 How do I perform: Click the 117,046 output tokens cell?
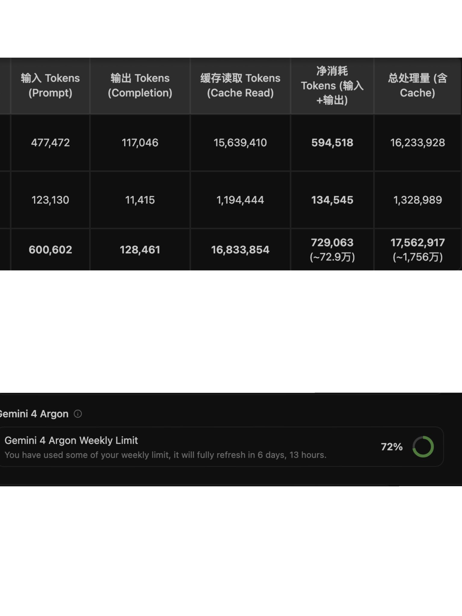(140, 143)
